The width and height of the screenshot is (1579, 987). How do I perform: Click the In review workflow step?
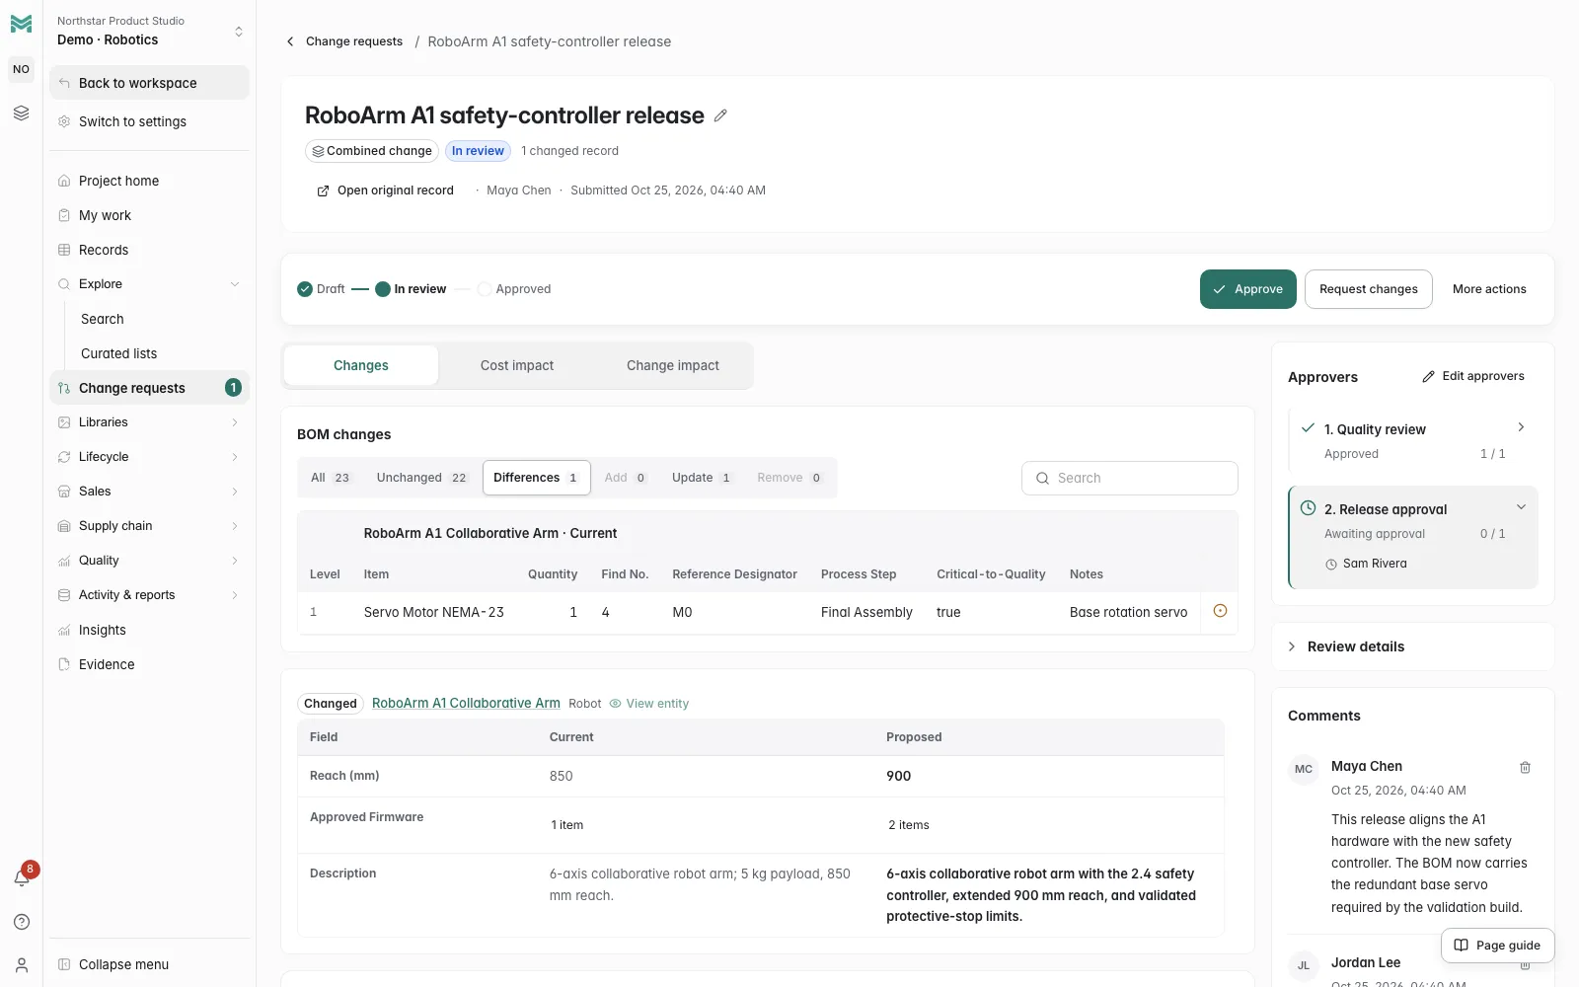(411, 289)
